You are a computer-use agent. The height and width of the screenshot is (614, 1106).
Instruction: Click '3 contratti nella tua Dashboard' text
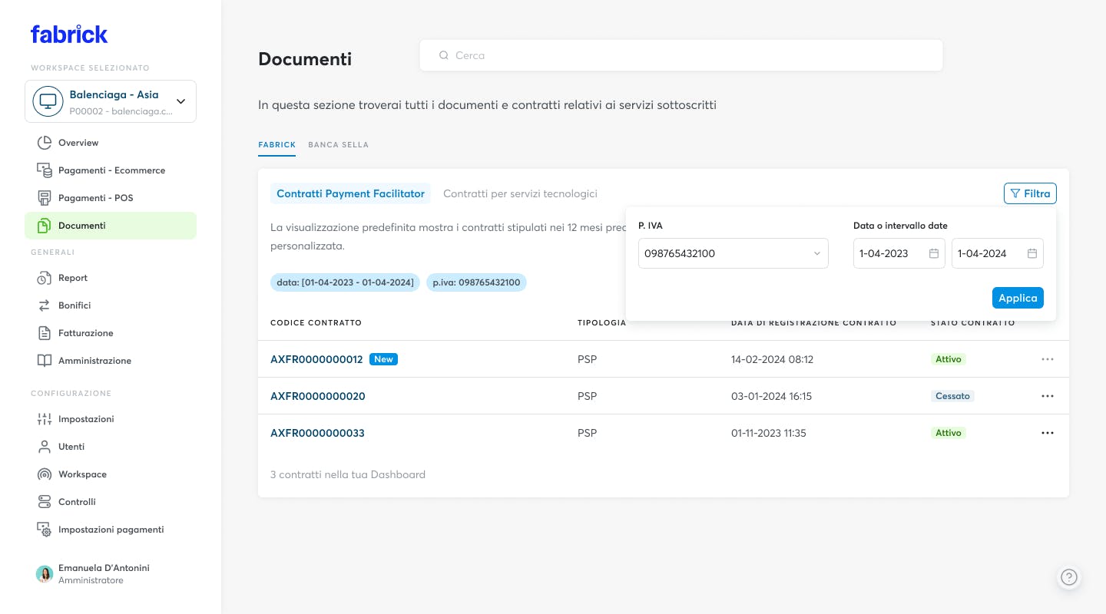coord(348,474)
